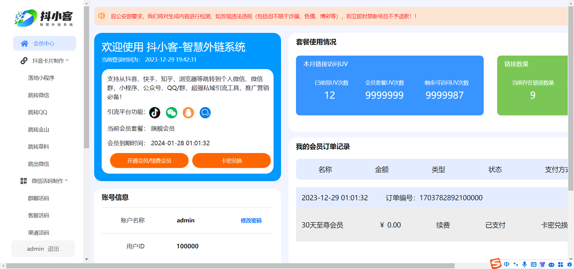Click the WeChat platform icon
Screen dimensions: 574x269
[171, 113]
